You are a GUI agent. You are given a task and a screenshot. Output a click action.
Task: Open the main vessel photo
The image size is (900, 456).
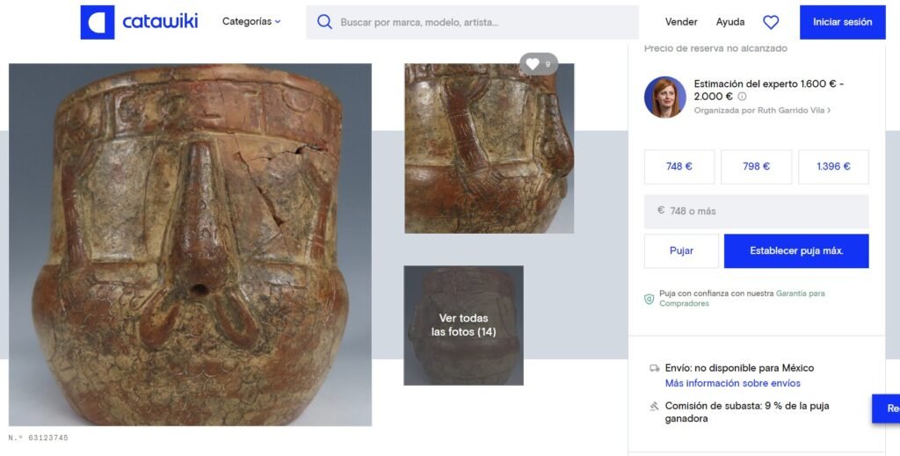pos(190,244)
